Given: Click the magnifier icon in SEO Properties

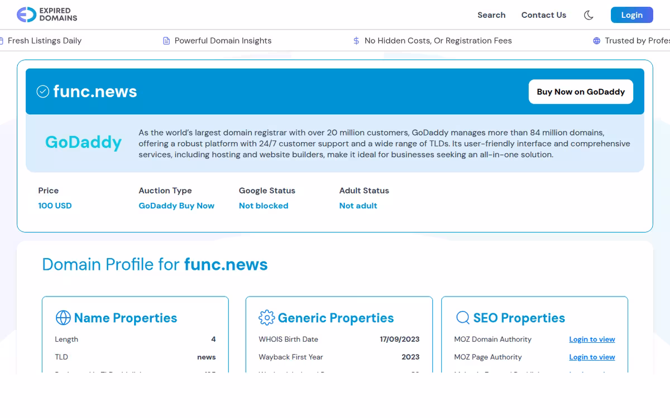Looking at the screenshot, I should pos(463,318).
